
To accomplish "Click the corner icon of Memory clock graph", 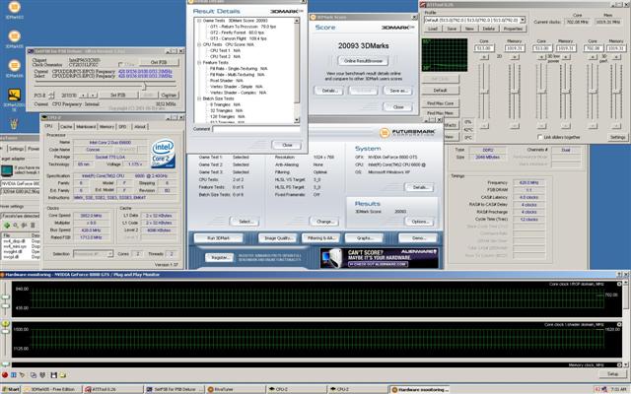I will pyautogui.click(x=619, y=365).
